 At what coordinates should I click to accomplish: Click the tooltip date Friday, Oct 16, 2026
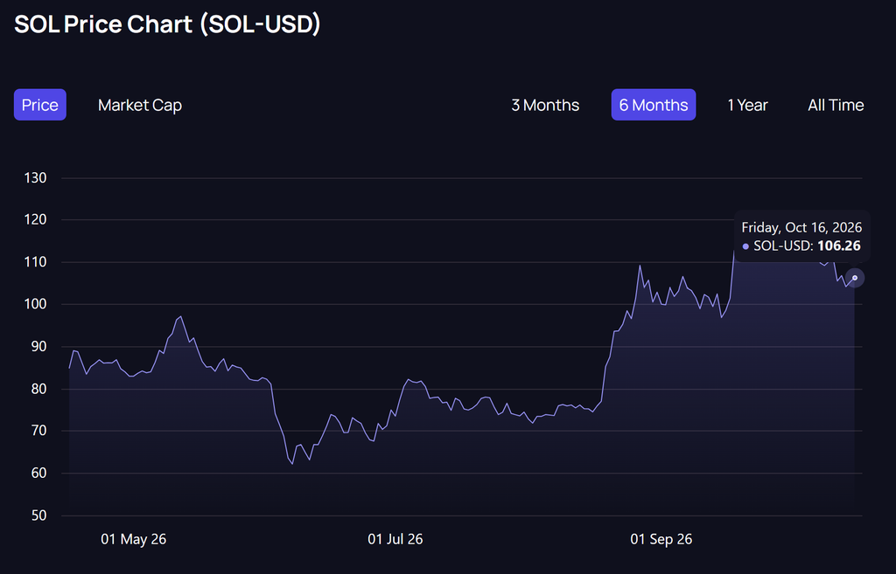click(801, 228)
